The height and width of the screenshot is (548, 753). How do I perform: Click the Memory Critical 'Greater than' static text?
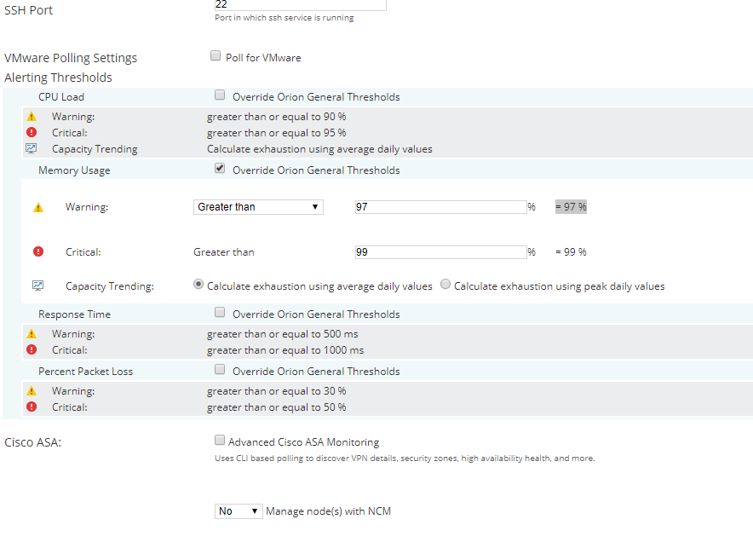(224, 252)
